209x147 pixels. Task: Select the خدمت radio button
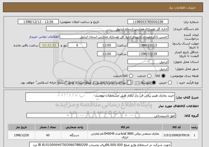[x=149, y=76]
